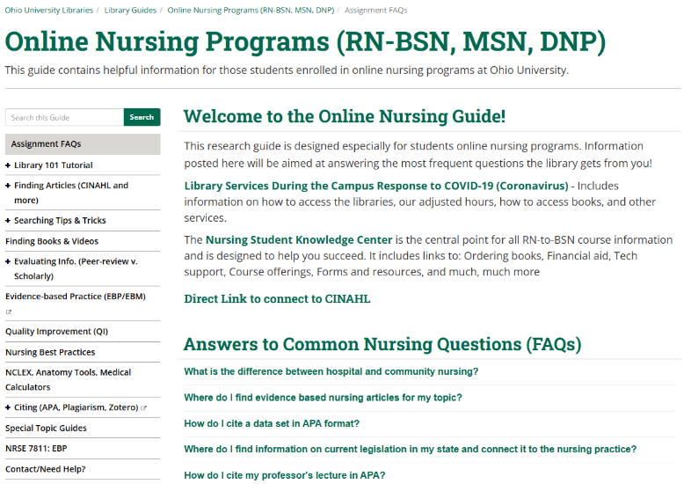
Task: Follow Direct Link to connect to CINAHL
Action: [277, 298]
